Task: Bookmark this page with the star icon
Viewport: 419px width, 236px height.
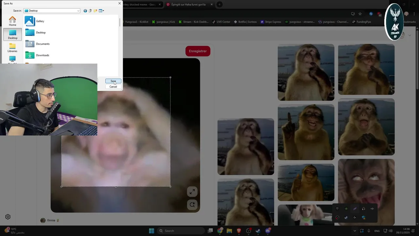Action: [x=360, y=14]
